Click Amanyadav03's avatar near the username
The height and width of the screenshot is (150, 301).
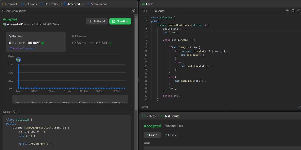pyautogui.click(x=5, y=24)
